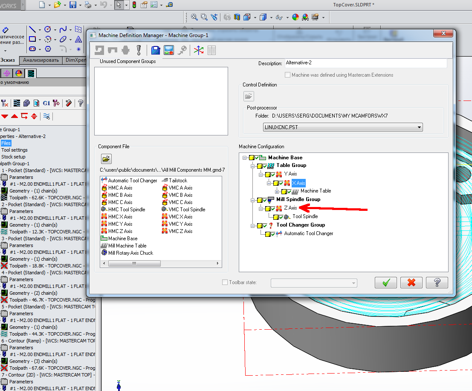This screenshot has width=472, height=391.
Task: Collapse the Tool Changer Group node
Action: (x=252, y=226)
